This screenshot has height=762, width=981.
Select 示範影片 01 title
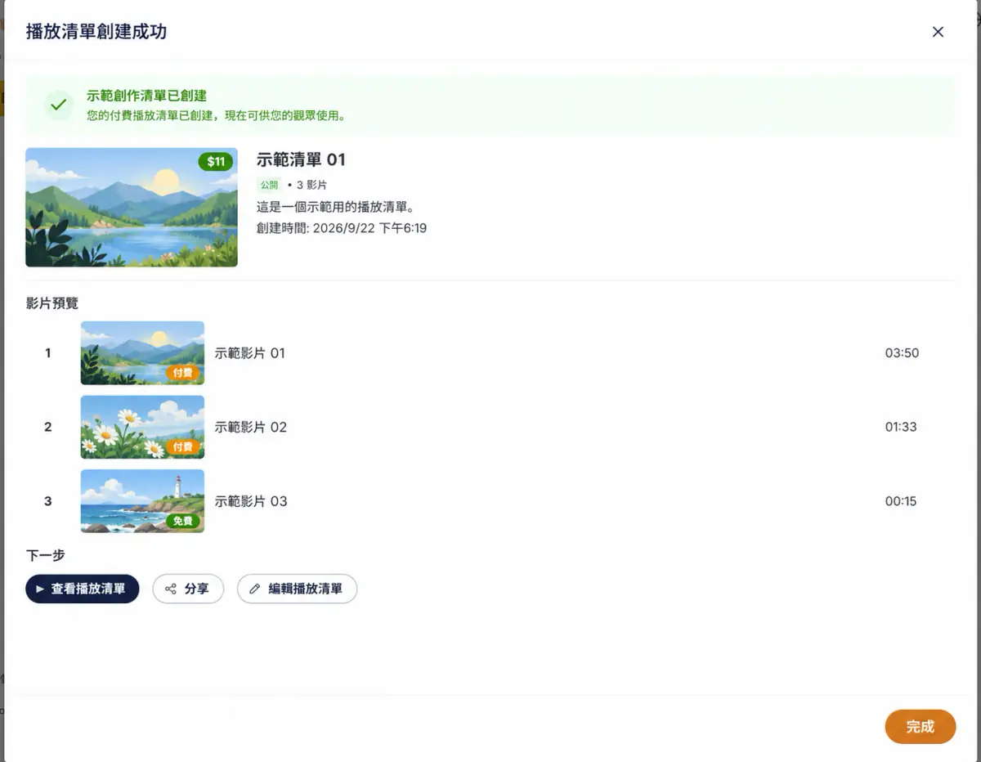click(250, 353)
